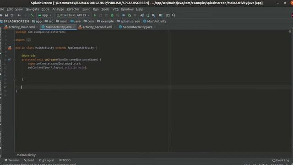Click the AppCompatActivity text in code
The width and height of the screenshot is (293, 165).
pyautogui.click(x=81, y=48)
